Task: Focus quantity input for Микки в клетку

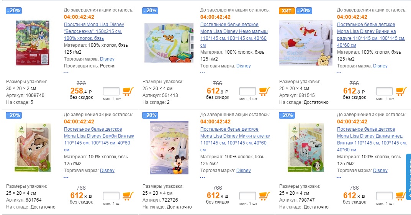Action: [247, 196]
